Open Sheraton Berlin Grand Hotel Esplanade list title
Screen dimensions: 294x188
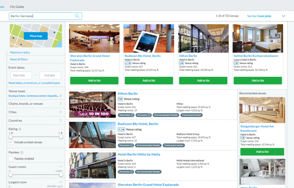pyautogui.click(x=148, y=185)
